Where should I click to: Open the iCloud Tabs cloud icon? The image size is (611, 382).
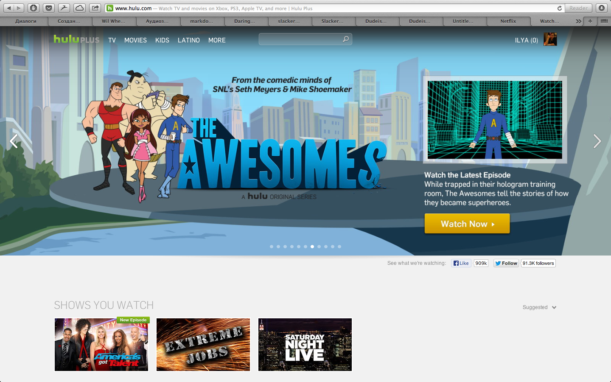click(x=79, y=8)
